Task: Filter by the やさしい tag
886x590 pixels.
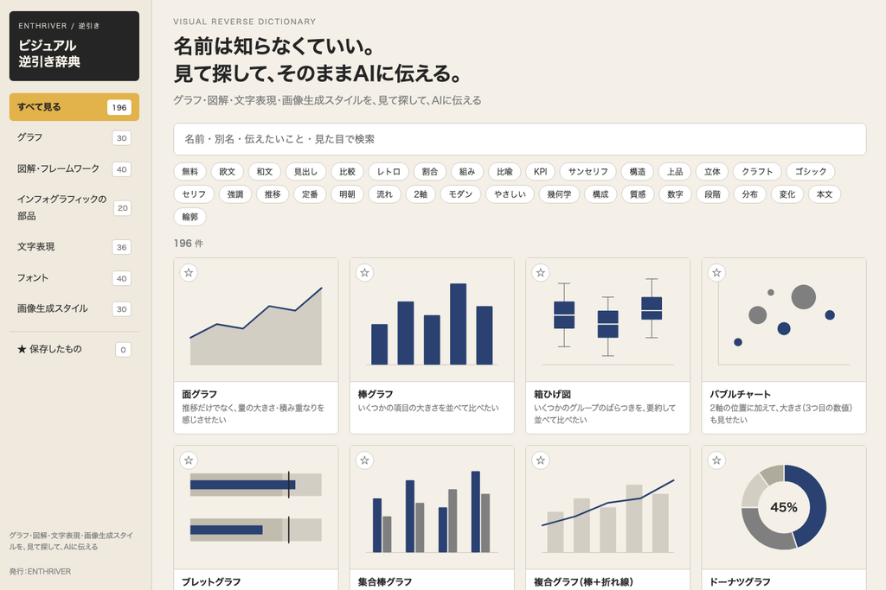Action: pyautogui.click(x=510, y=194)
